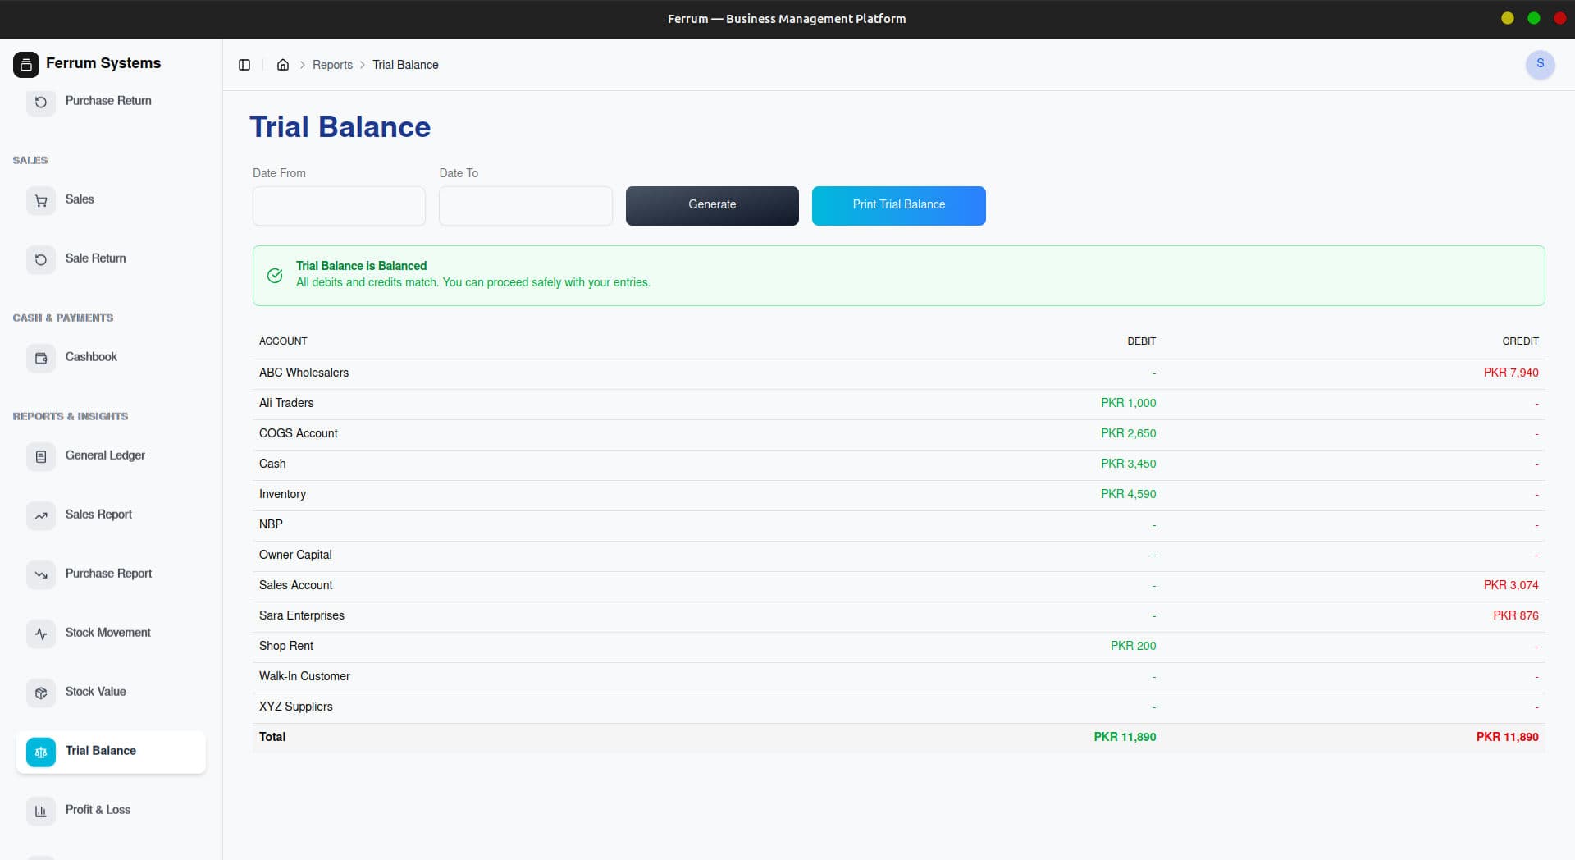
Task: Click Cash debit PKR 3,450
Action: 1129,464
